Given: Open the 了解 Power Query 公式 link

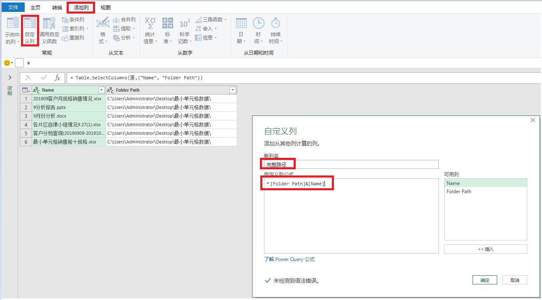Looking at the screenshot, I should [x=290, y=259].
